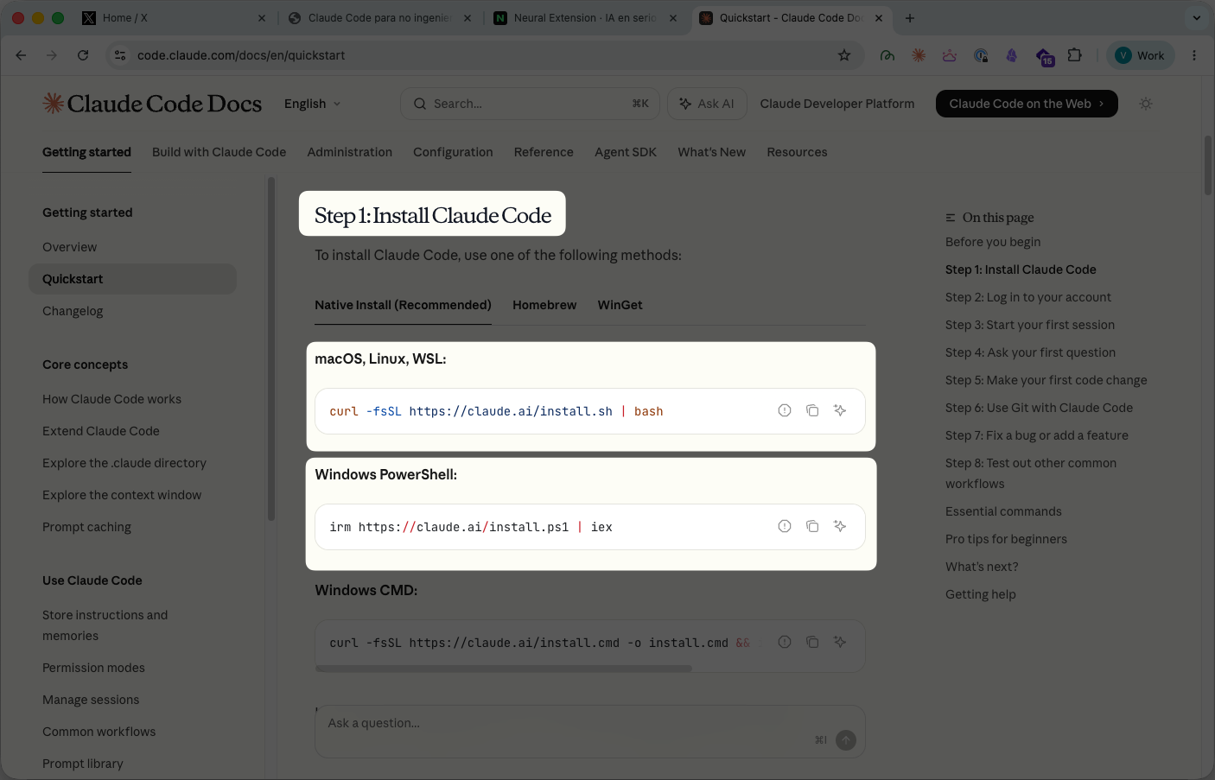The height and width of the screenshot is (780, 1215).
Task: Toggle light and dark theme
Action: point(1146,104)
